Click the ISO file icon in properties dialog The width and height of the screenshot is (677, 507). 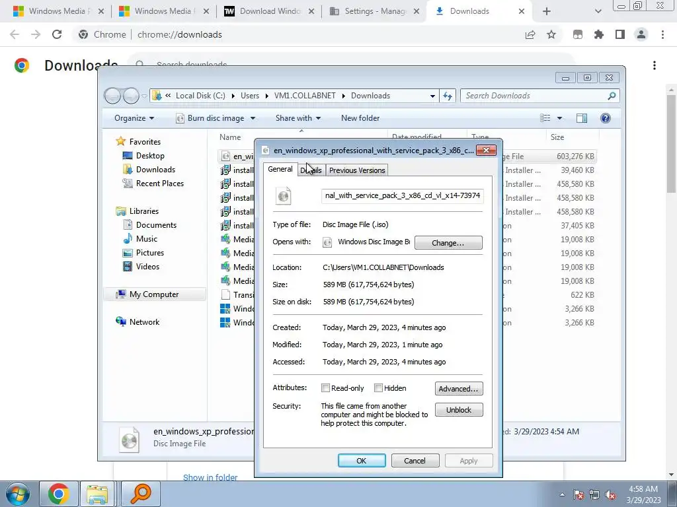(x=283, y=195)
